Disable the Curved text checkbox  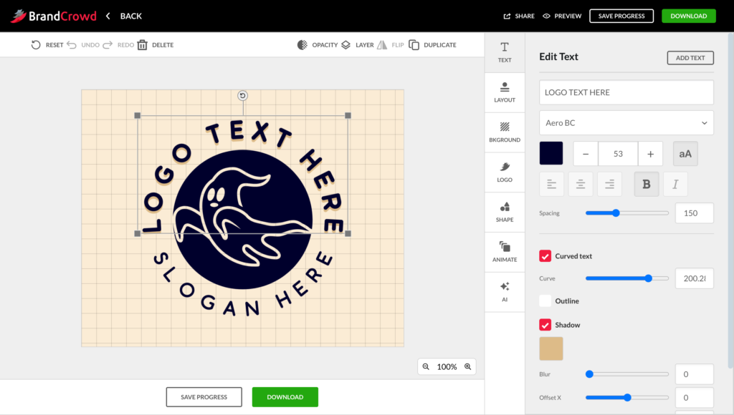(545, 256)
